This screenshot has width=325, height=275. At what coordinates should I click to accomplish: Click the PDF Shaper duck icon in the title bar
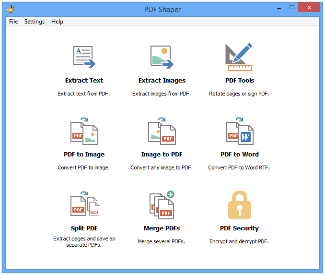pos(11,9)
